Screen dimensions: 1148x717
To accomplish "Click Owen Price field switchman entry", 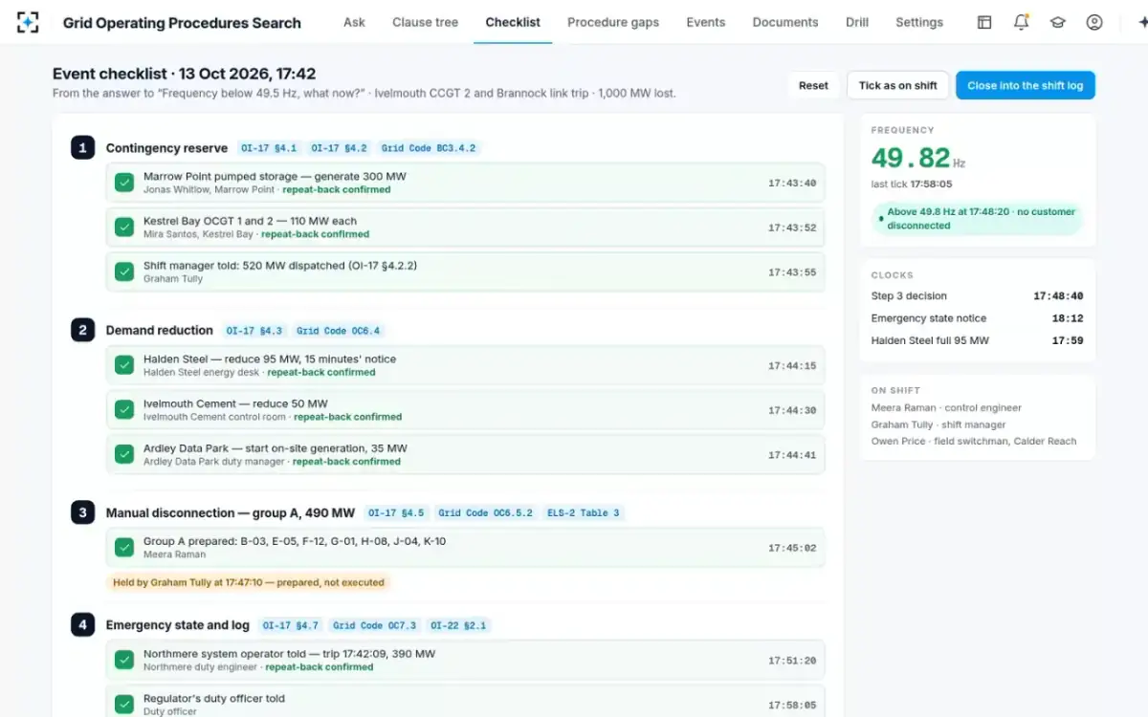I will pos(974,442).
